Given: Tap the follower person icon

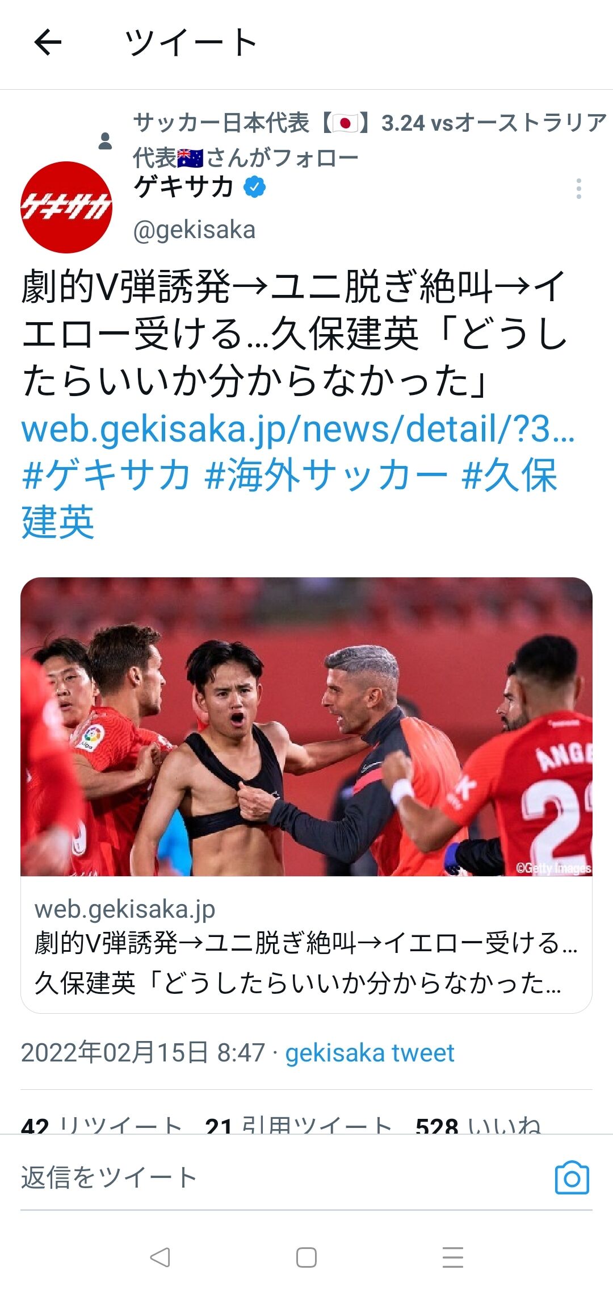Looking at the screenshot, I should (x=105, y=140).
